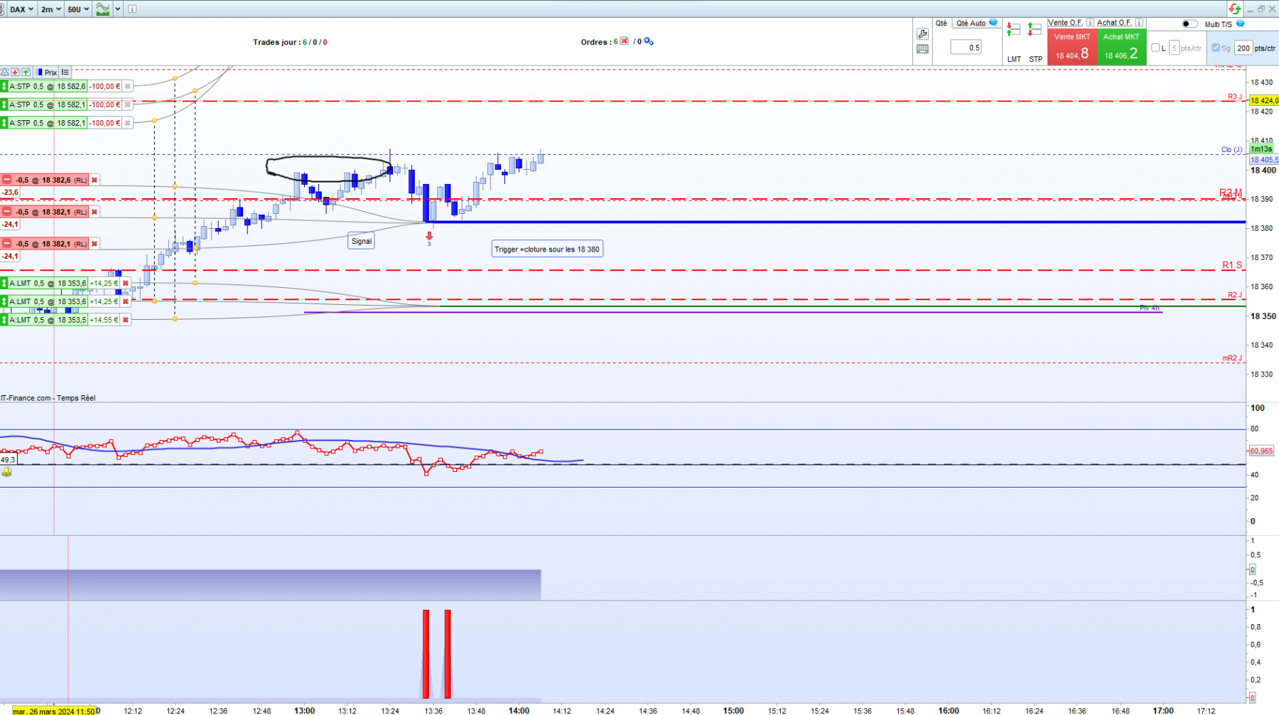Viewport: 1279px width, 715px height.
Task: Click the mR2 J pivot label
Action: tap(1232, 358)
